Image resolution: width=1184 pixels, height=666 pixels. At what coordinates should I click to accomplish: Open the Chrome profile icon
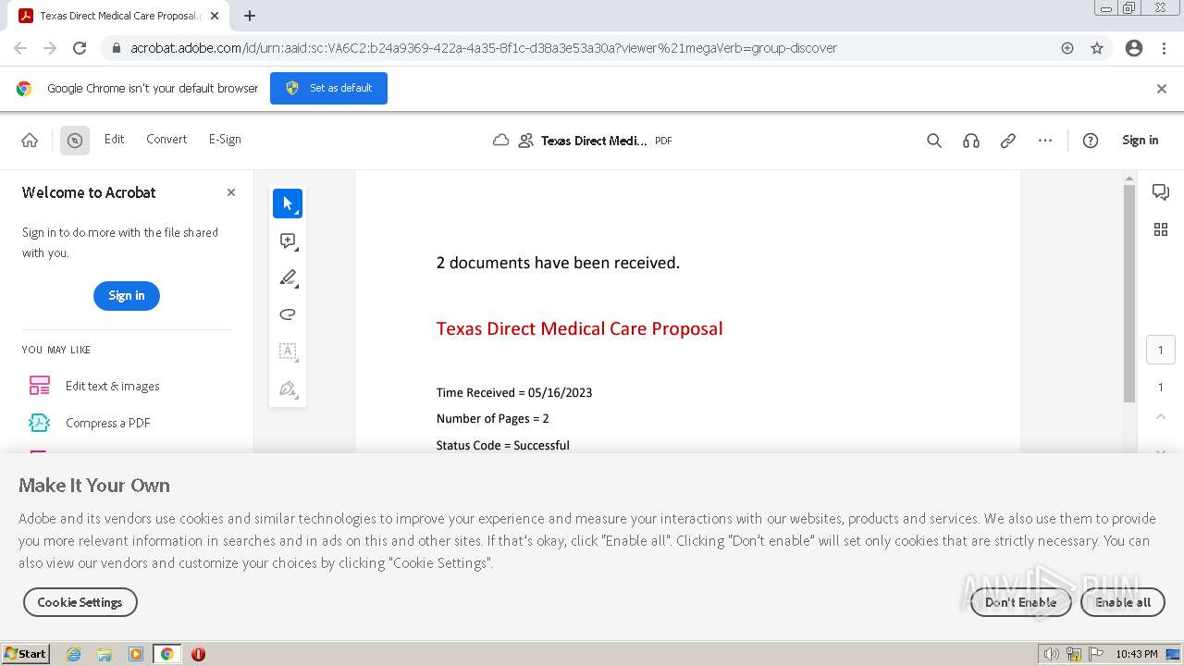coord(1134,48)
